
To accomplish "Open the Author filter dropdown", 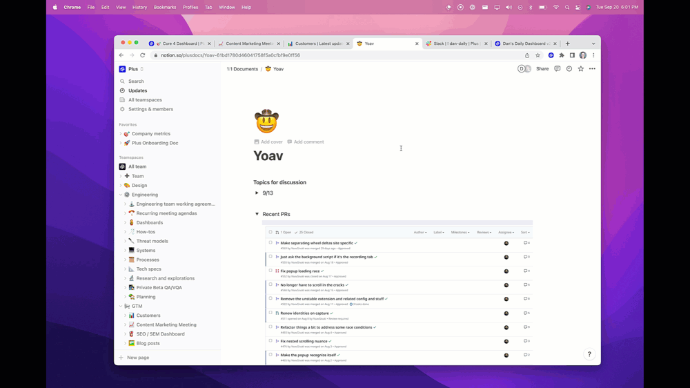I will pos(420,232).
